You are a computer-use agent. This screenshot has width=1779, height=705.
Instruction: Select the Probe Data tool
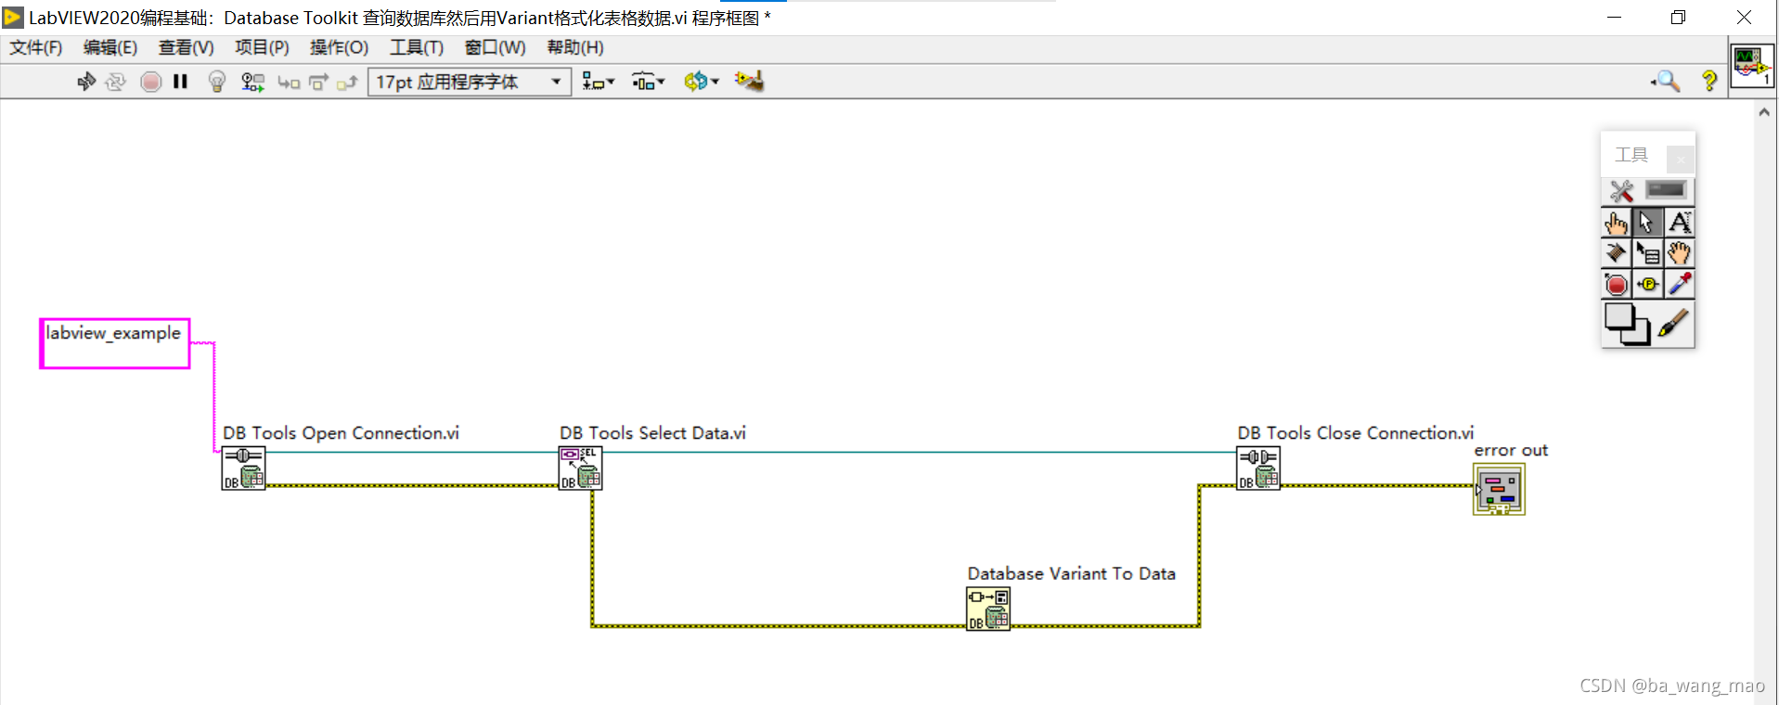(x=1647, y=284)
